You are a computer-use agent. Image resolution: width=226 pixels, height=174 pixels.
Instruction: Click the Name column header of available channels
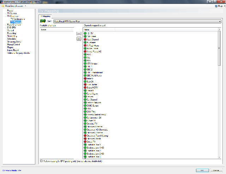click(x=56, y=30)
